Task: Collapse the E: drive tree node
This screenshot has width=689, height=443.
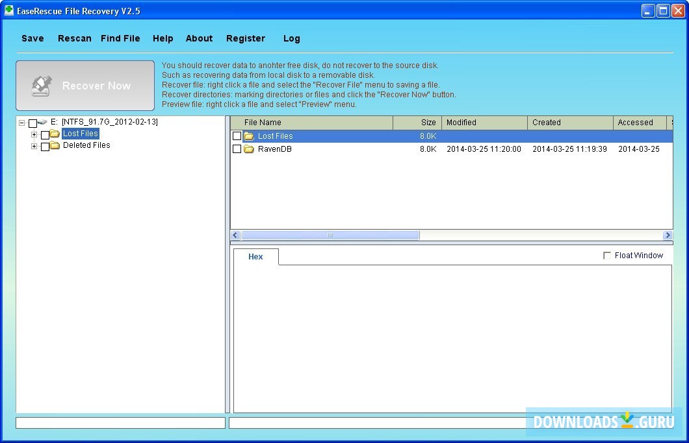Action: [x=21, y=122]
